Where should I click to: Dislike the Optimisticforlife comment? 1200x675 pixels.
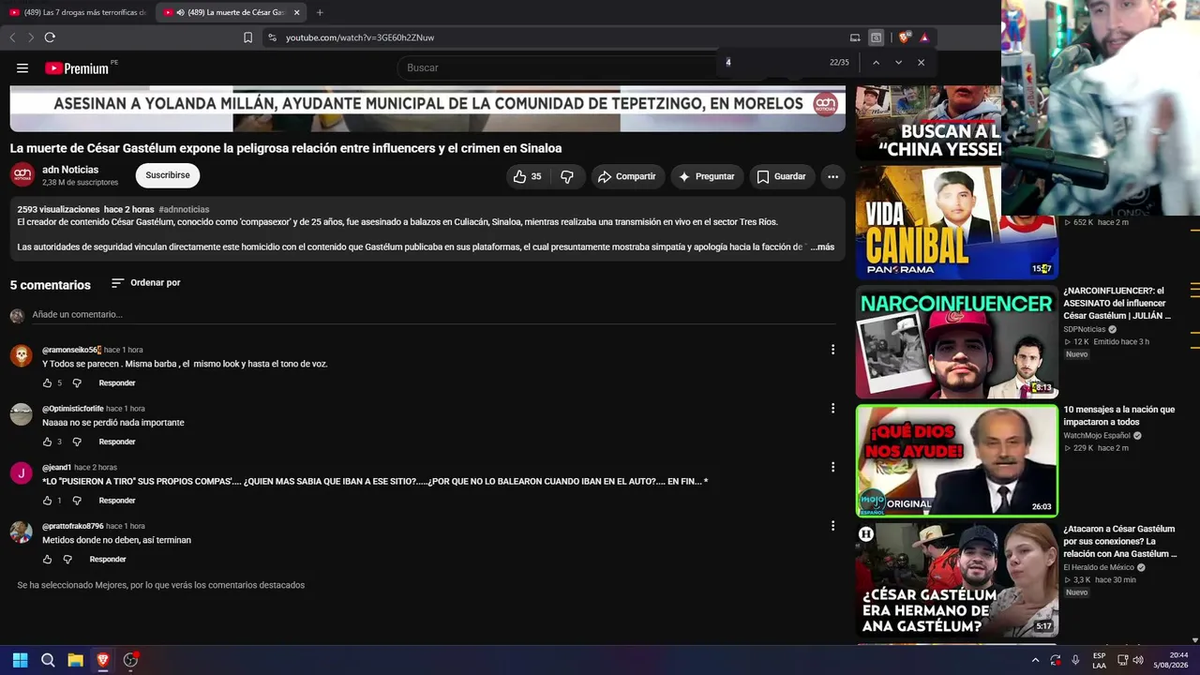pos(77,442)
